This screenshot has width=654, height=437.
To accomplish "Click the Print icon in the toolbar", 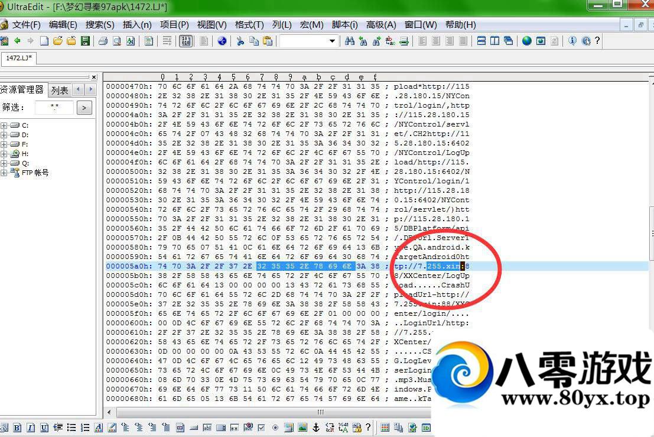I will tap(103, 41).
